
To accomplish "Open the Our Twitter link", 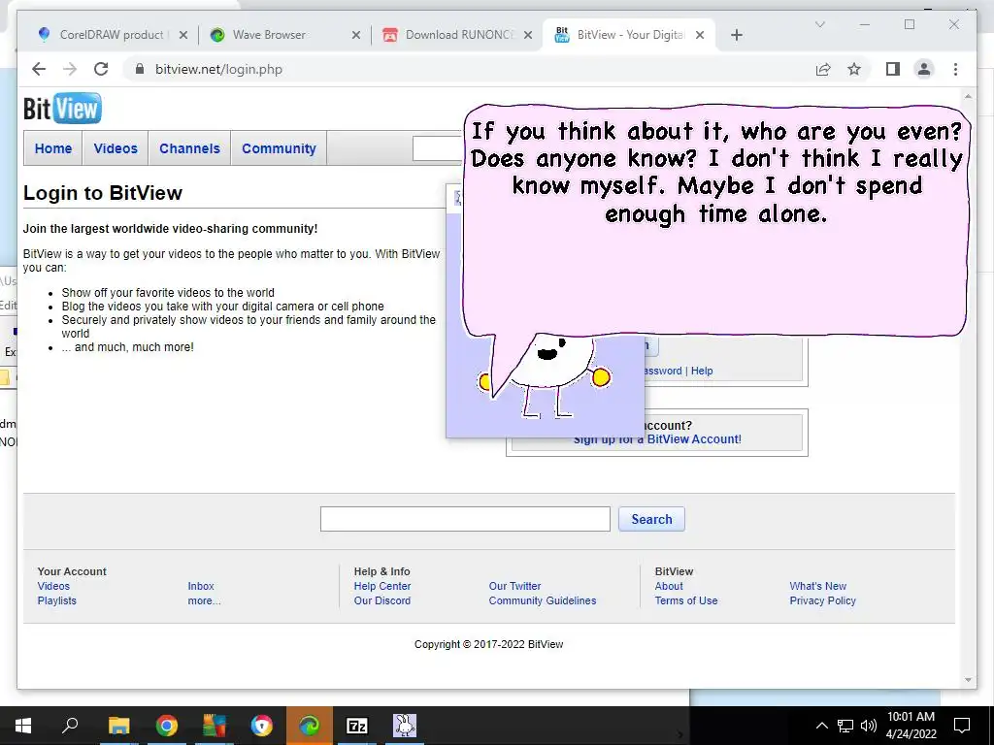I will tap(514, 586).
